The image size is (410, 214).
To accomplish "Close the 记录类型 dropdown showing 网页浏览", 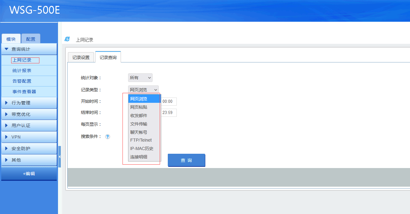I will click(143, 90).
